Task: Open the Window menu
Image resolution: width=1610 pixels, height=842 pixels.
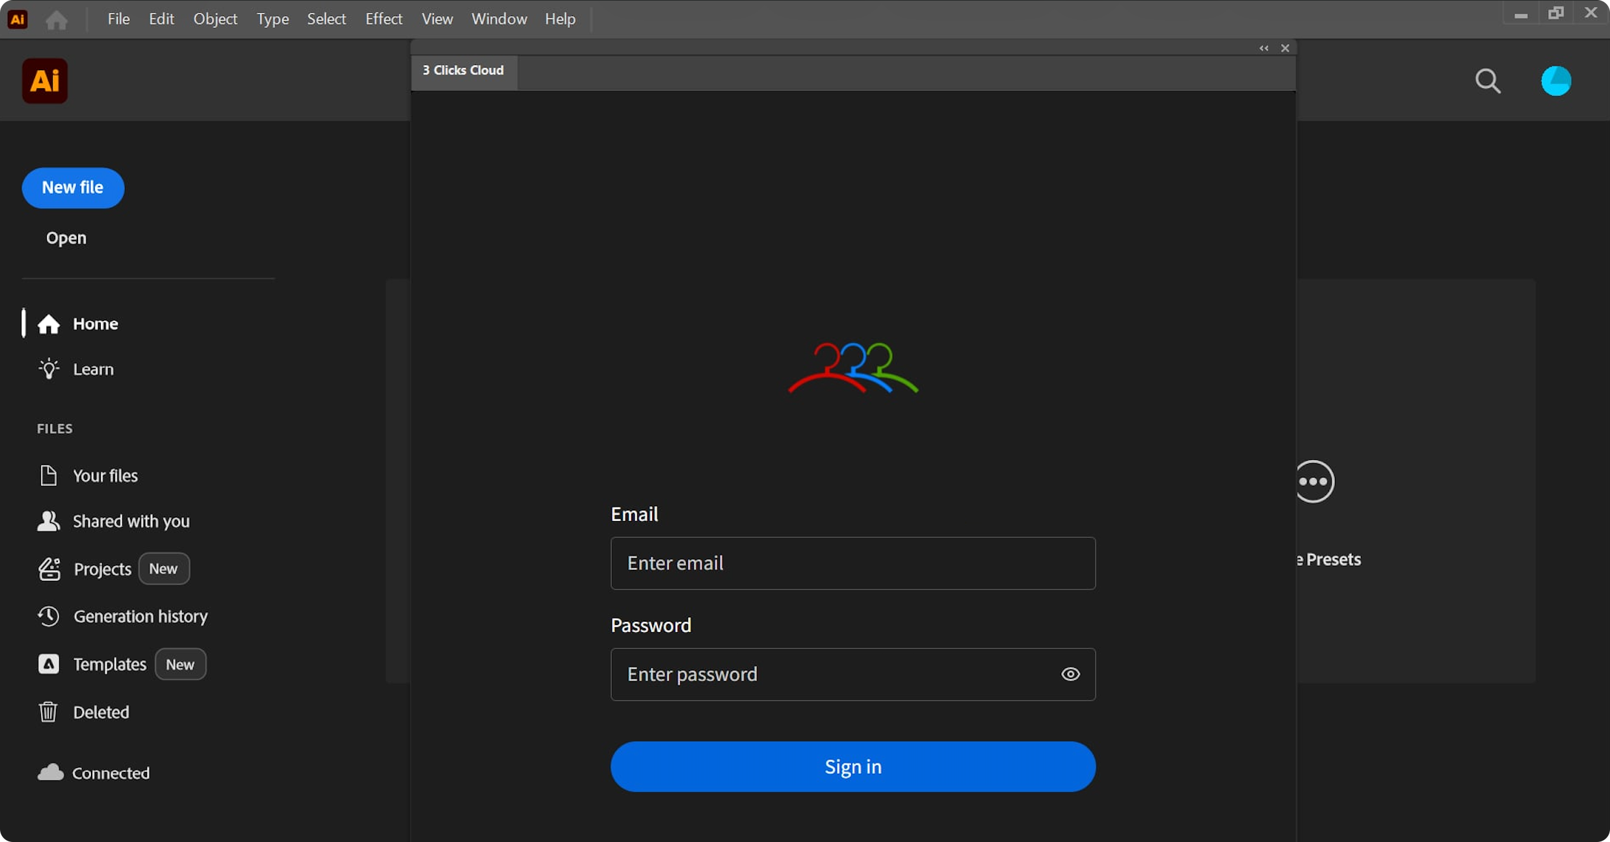Action: [499, 19]
